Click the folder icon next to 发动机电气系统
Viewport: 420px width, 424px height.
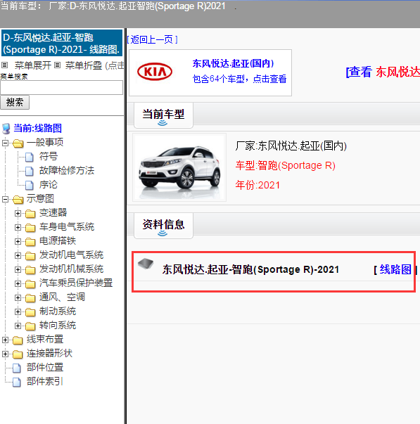tap(30, 256)
